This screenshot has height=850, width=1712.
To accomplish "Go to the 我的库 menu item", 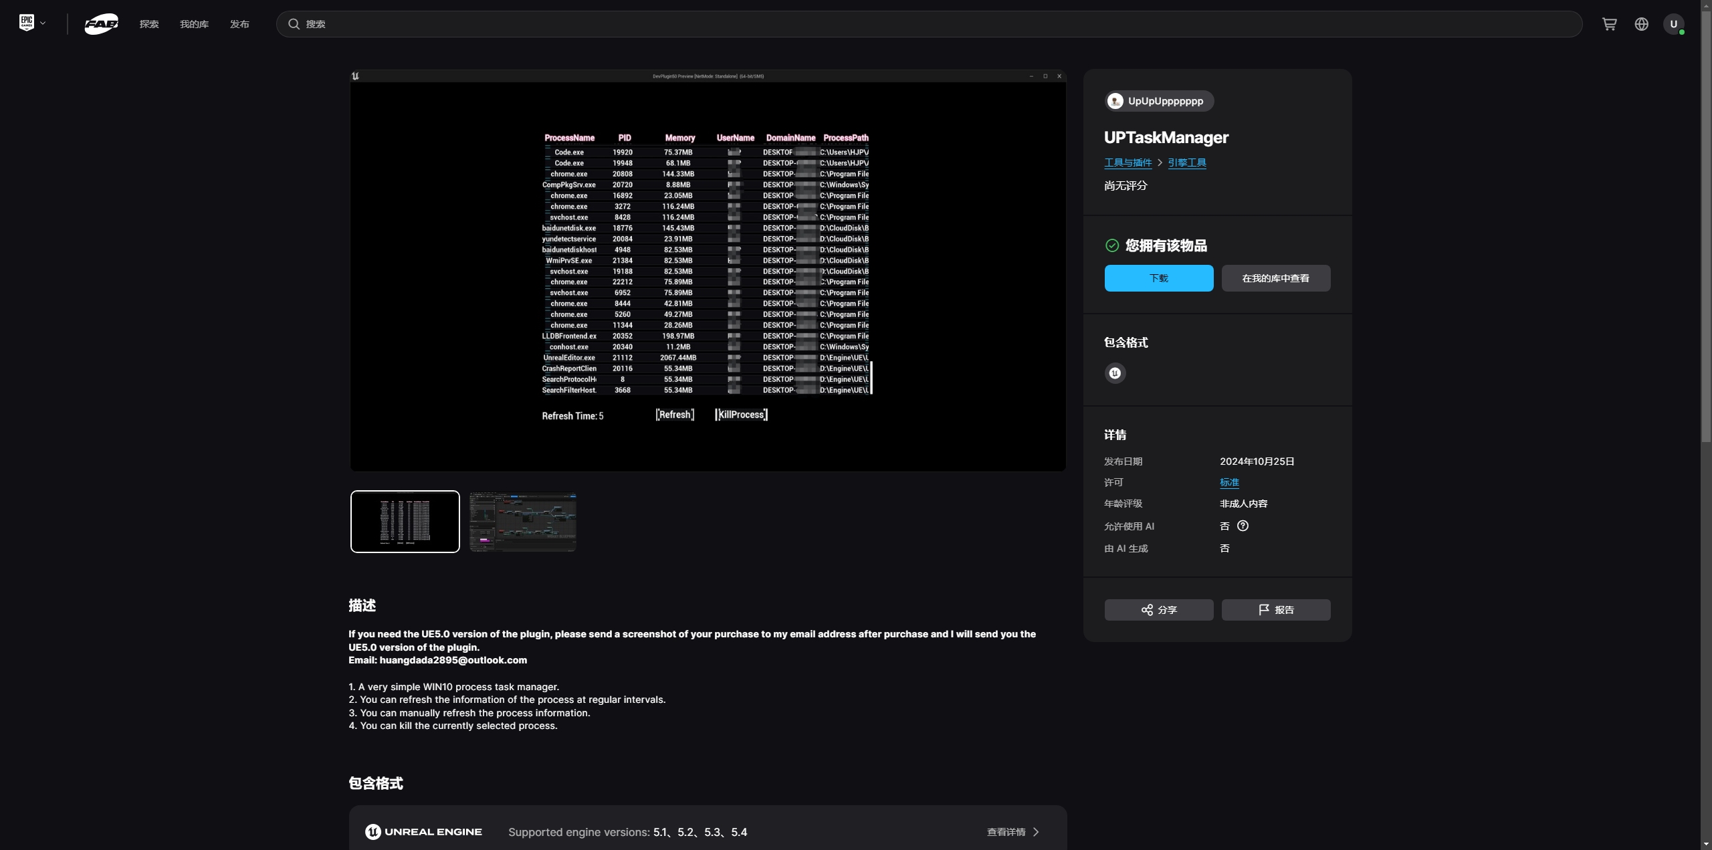I will click(x=194, y=24).
